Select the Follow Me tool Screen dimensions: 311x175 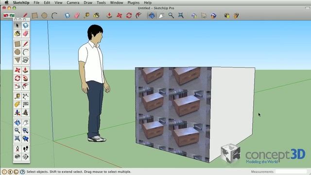26,78
